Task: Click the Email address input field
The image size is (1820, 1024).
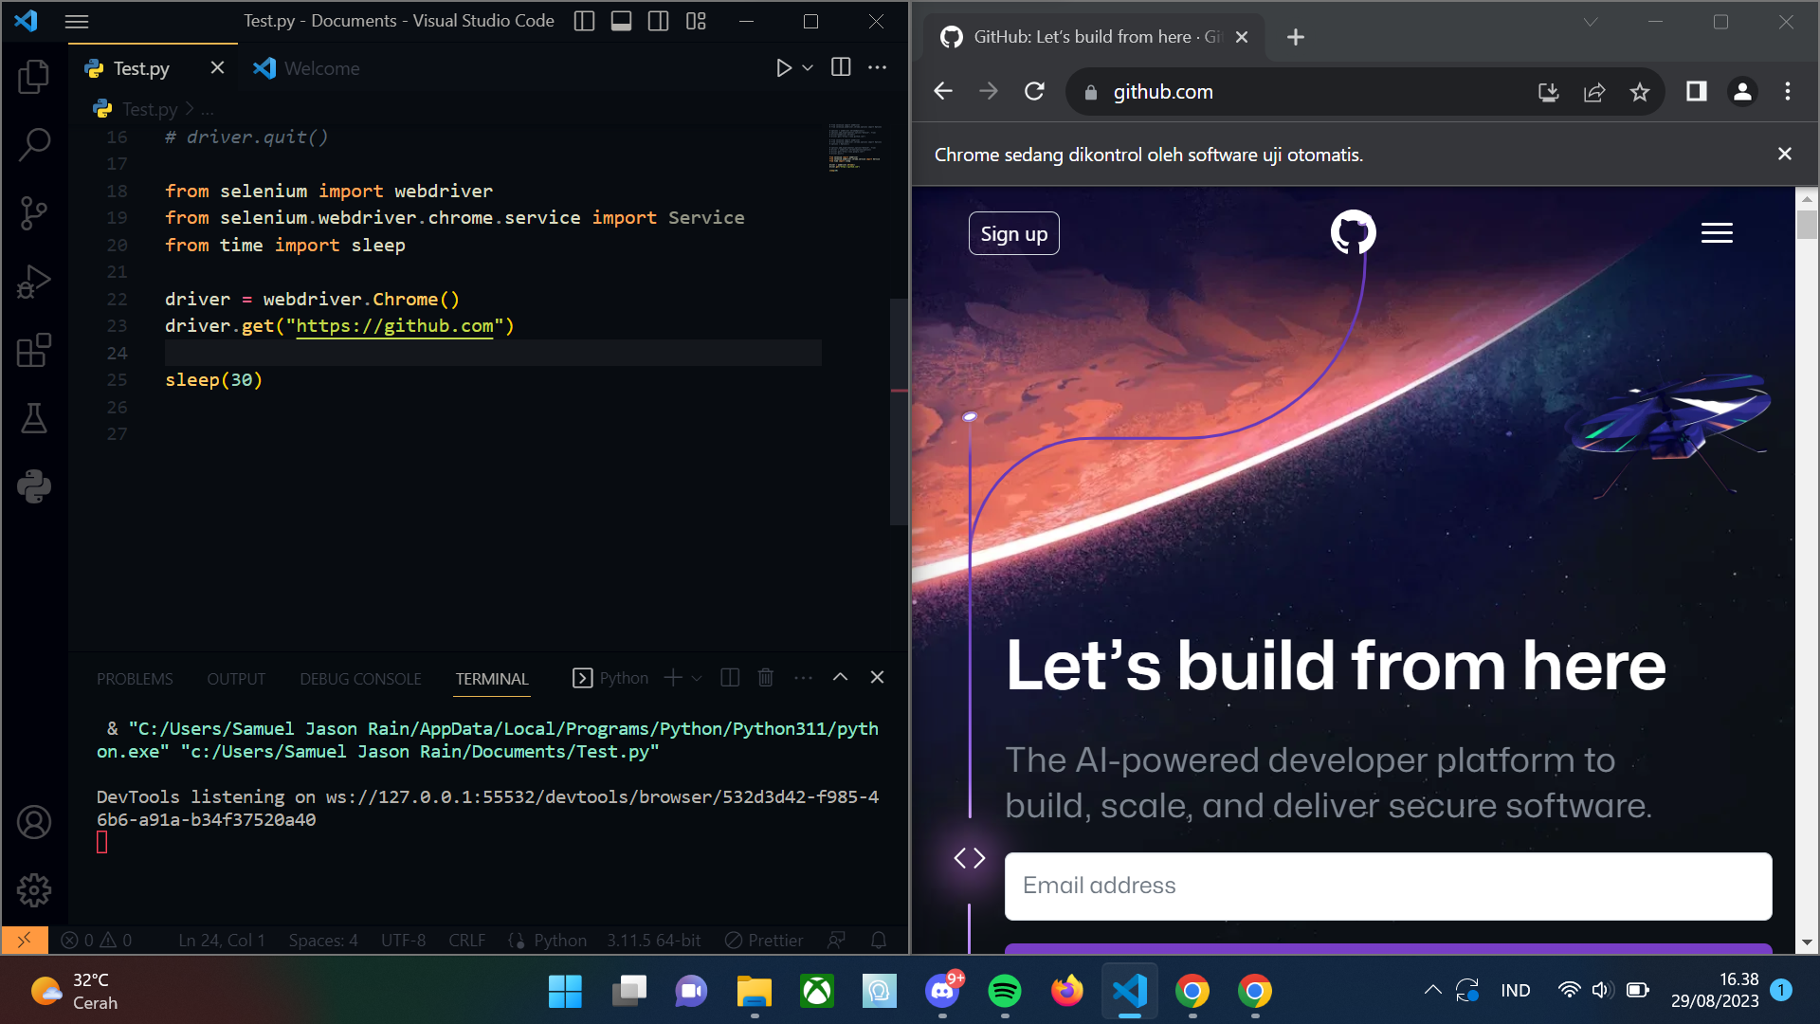Action: [x=1388, y=886]
